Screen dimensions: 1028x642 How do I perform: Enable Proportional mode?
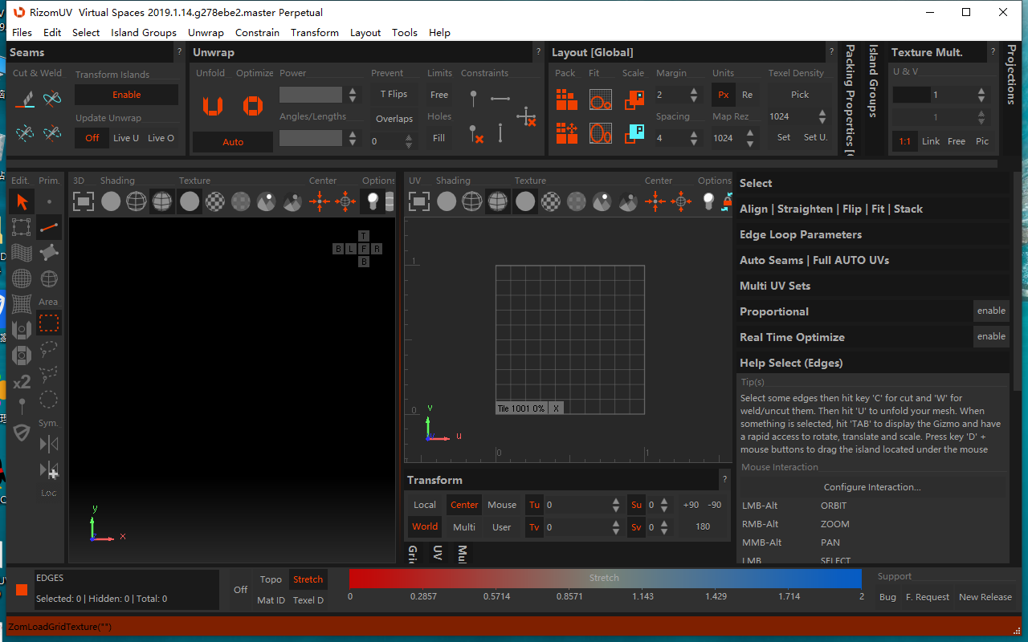(x=990, y=311)
